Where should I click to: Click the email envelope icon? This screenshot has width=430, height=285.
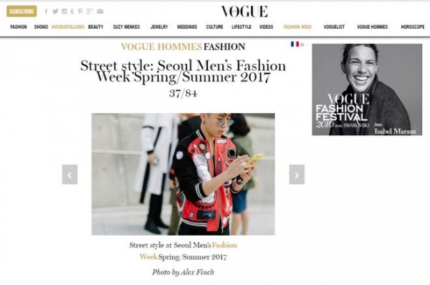[100, 11]
